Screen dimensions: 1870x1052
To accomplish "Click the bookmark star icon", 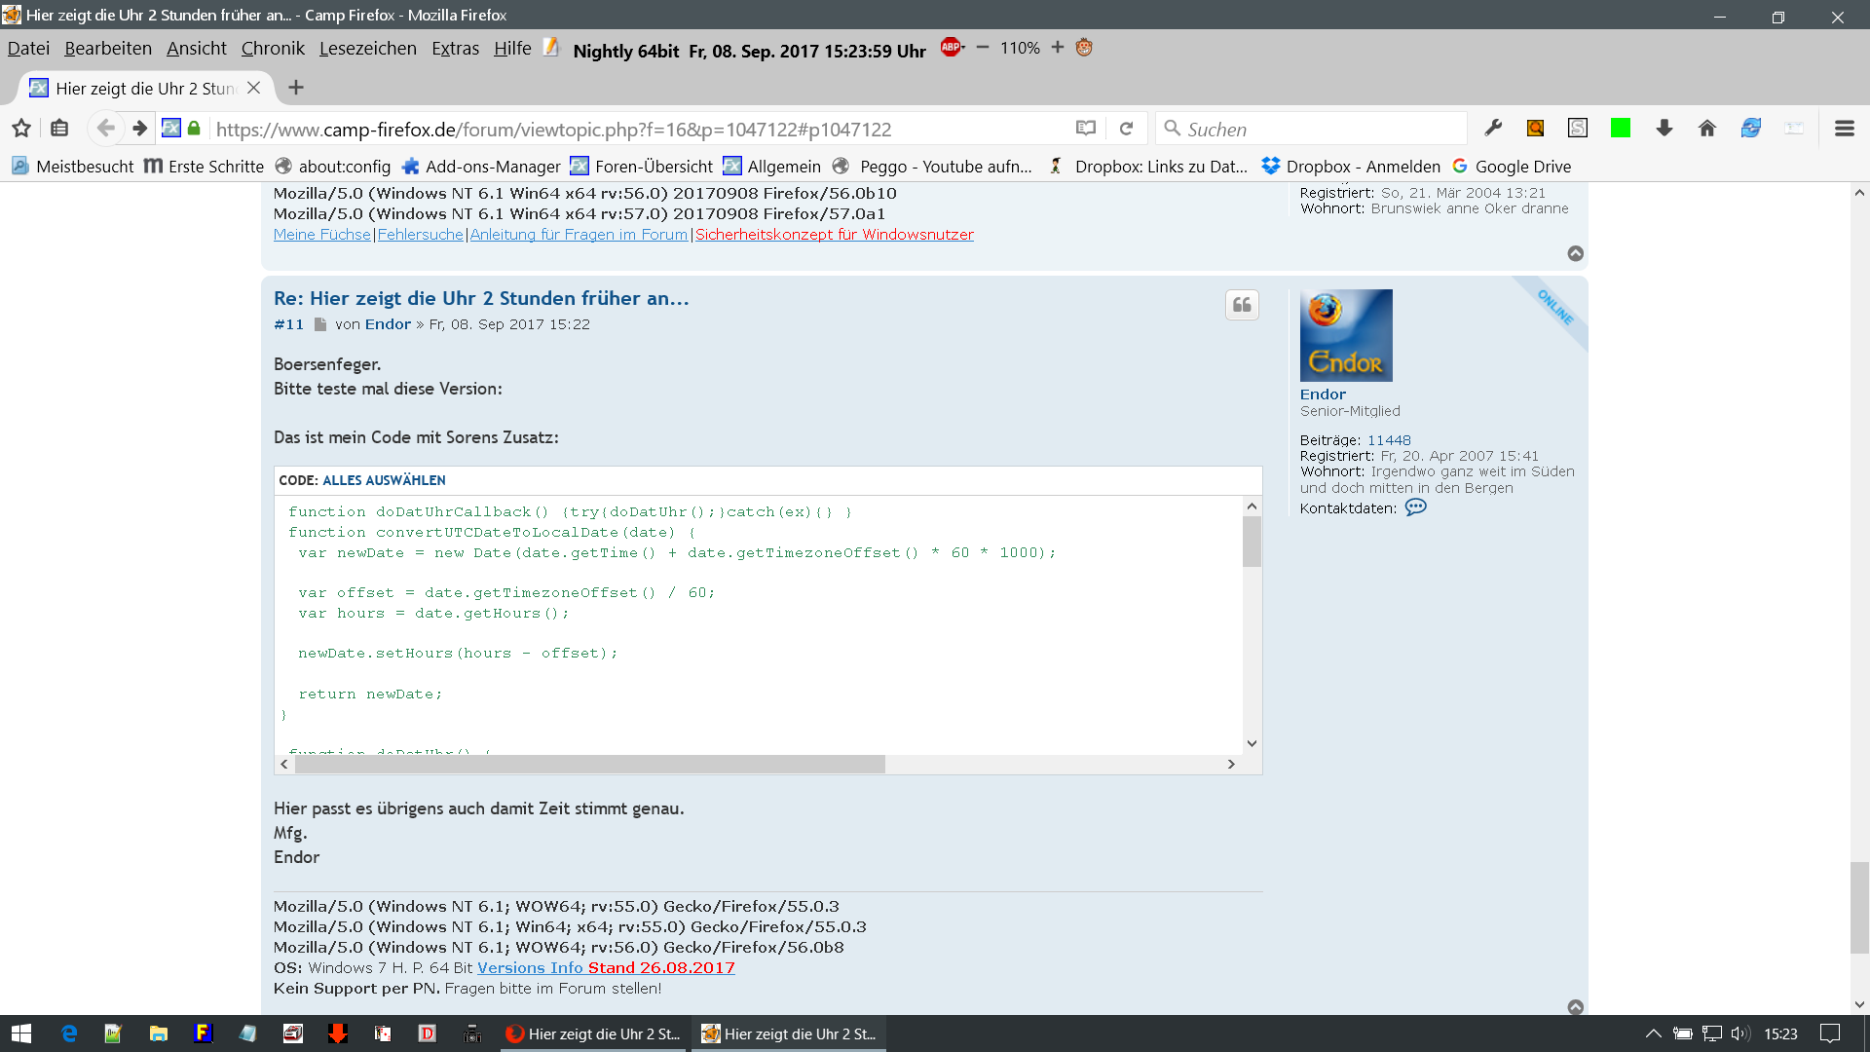I will click(21, 128).
